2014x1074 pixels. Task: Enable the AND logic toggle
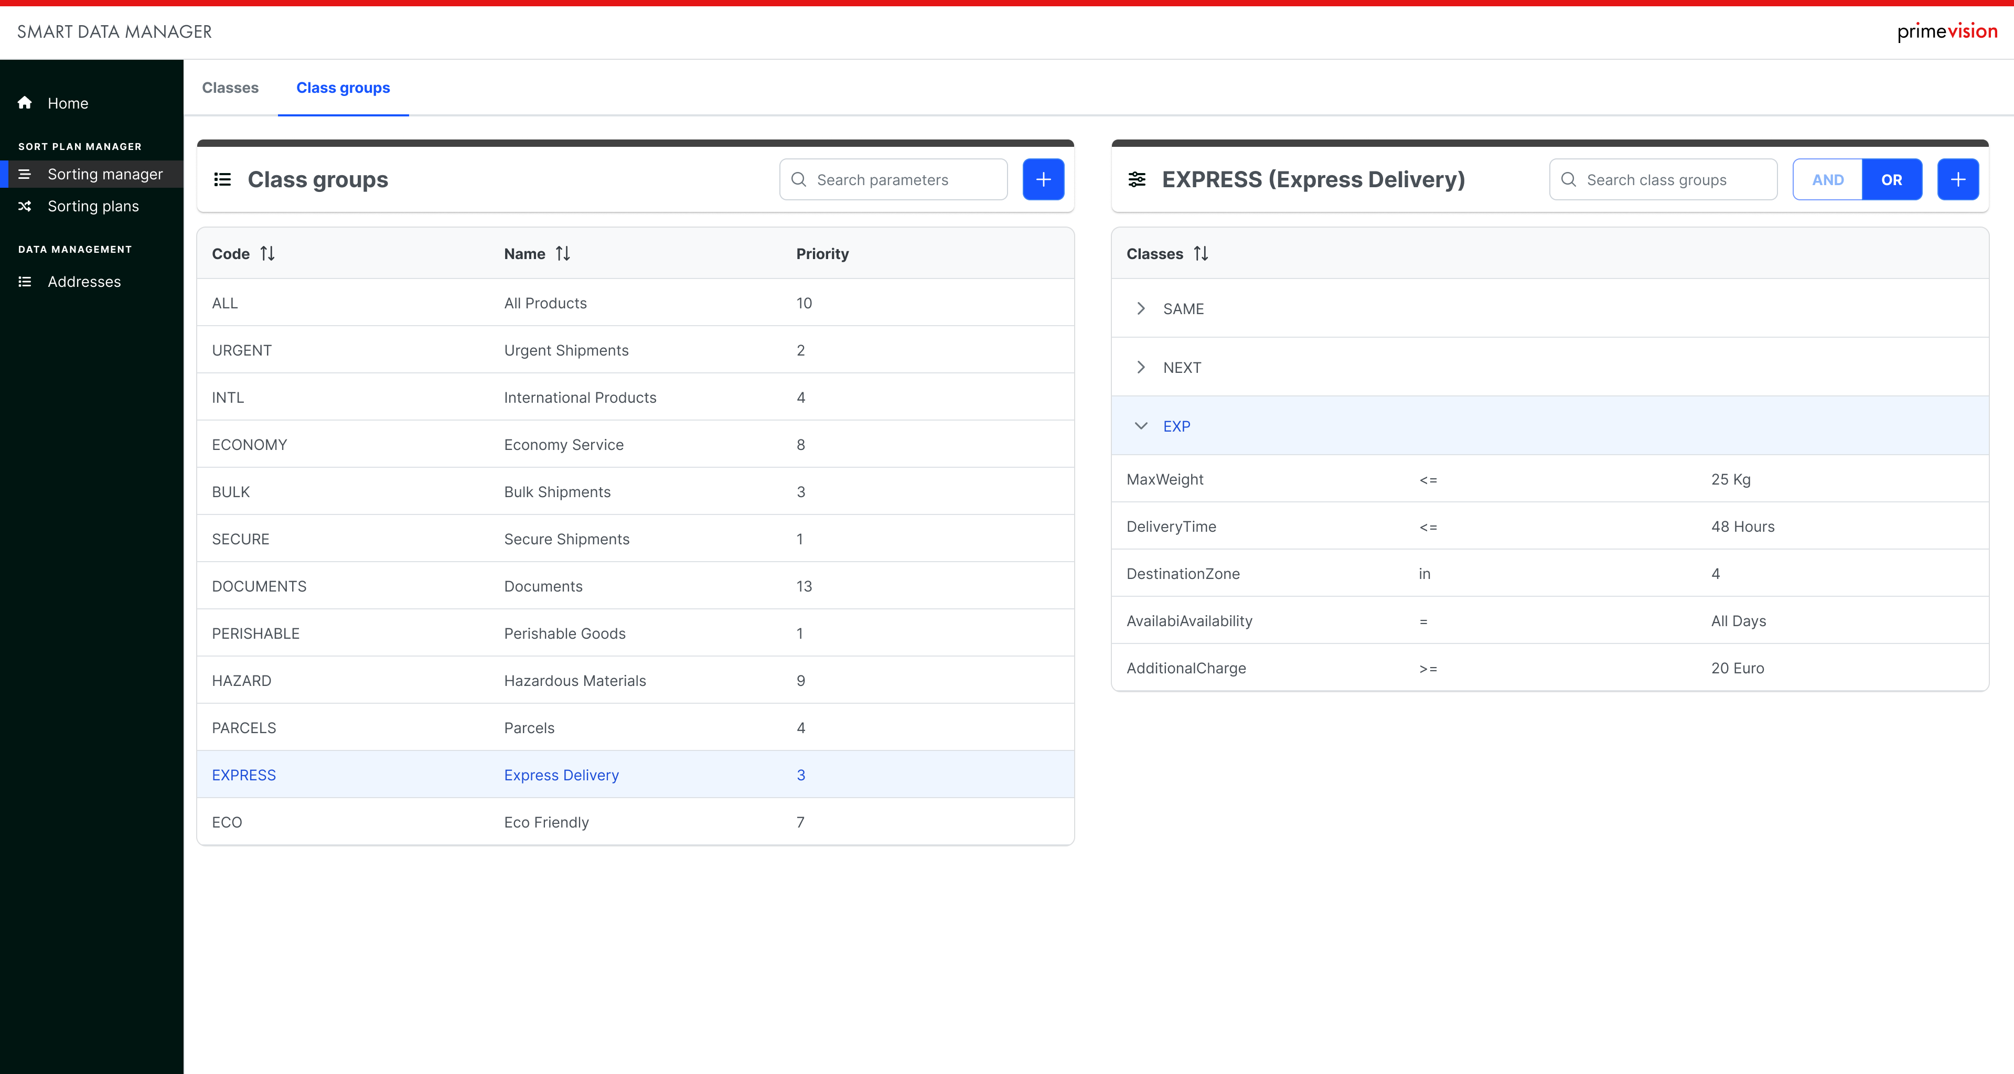[x=1827, y=179]
